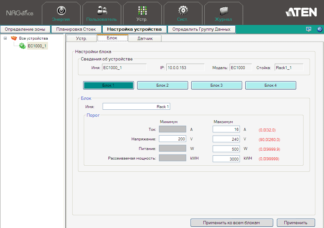The height and width of the screenshot is (228, 324).
Task: Click the block Имя input field
Action: tap(136, 106)
